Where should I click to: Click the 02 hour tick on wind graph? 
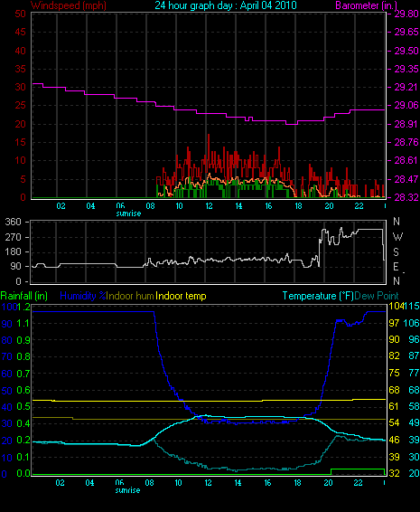point(61,206)
